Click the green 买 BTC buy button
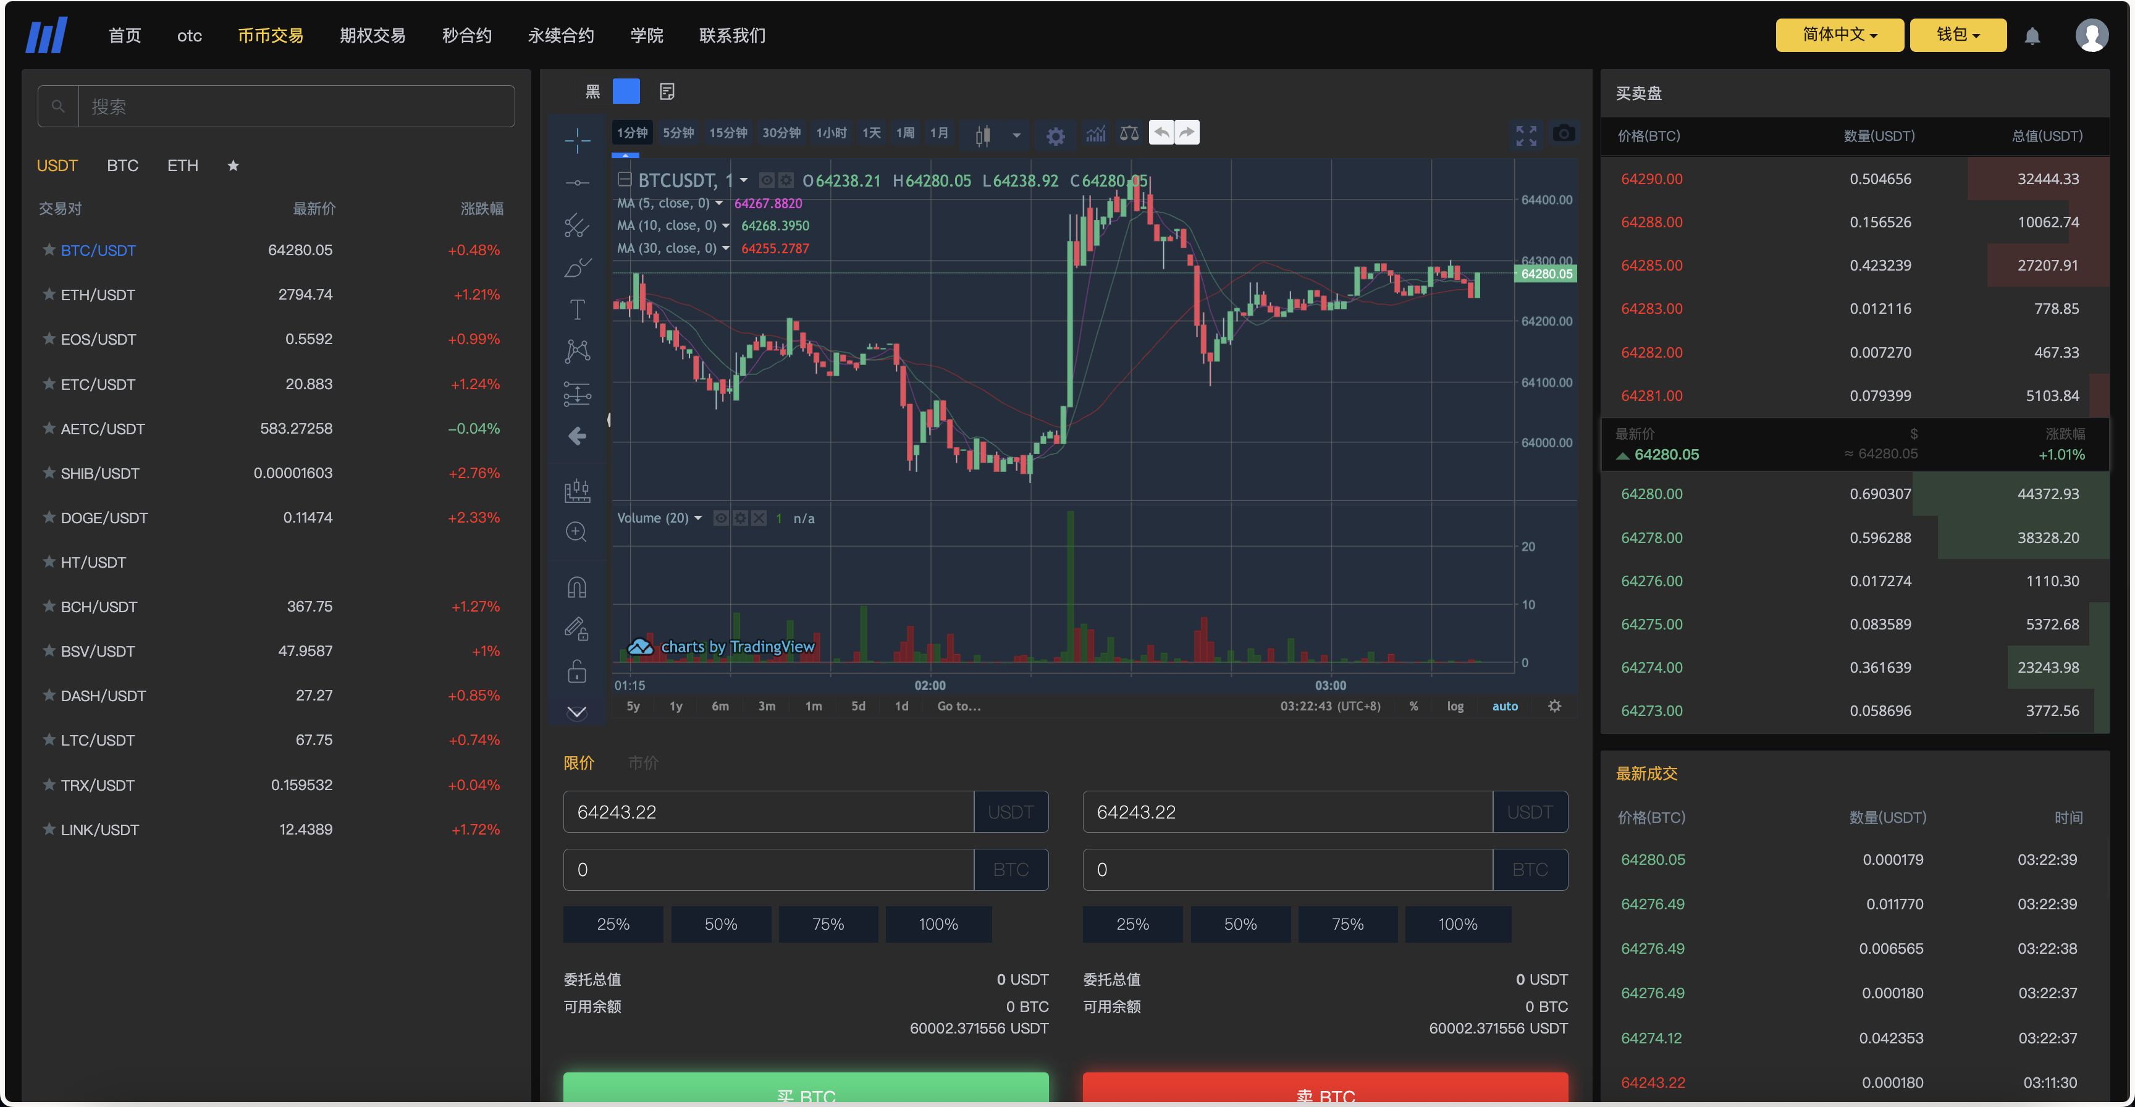This screenshot has height=1107, width=2135. coord(805,1092)
